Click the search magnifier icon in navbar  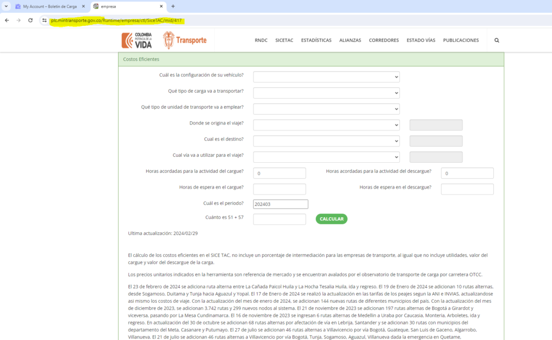click(x=496, y=40)
